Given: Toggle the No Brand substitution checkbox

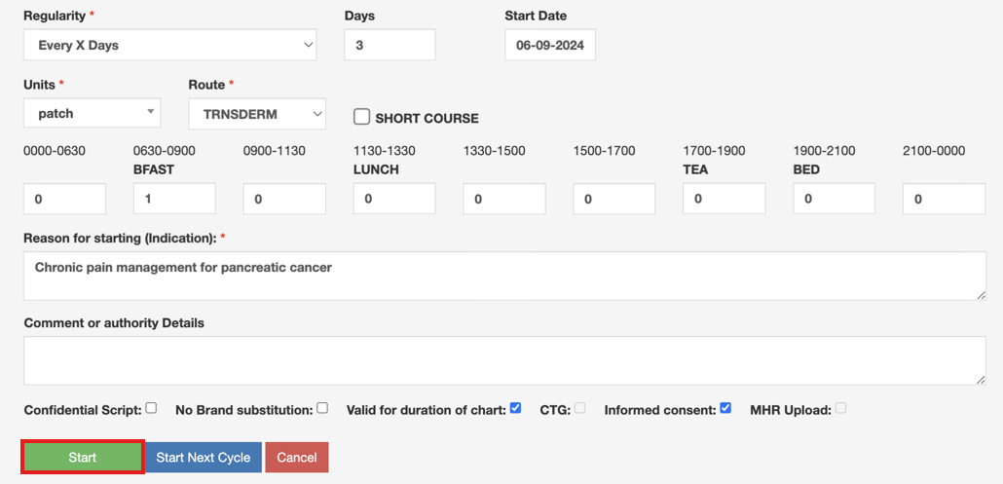Looking at the screenshot, I should 322,408.
